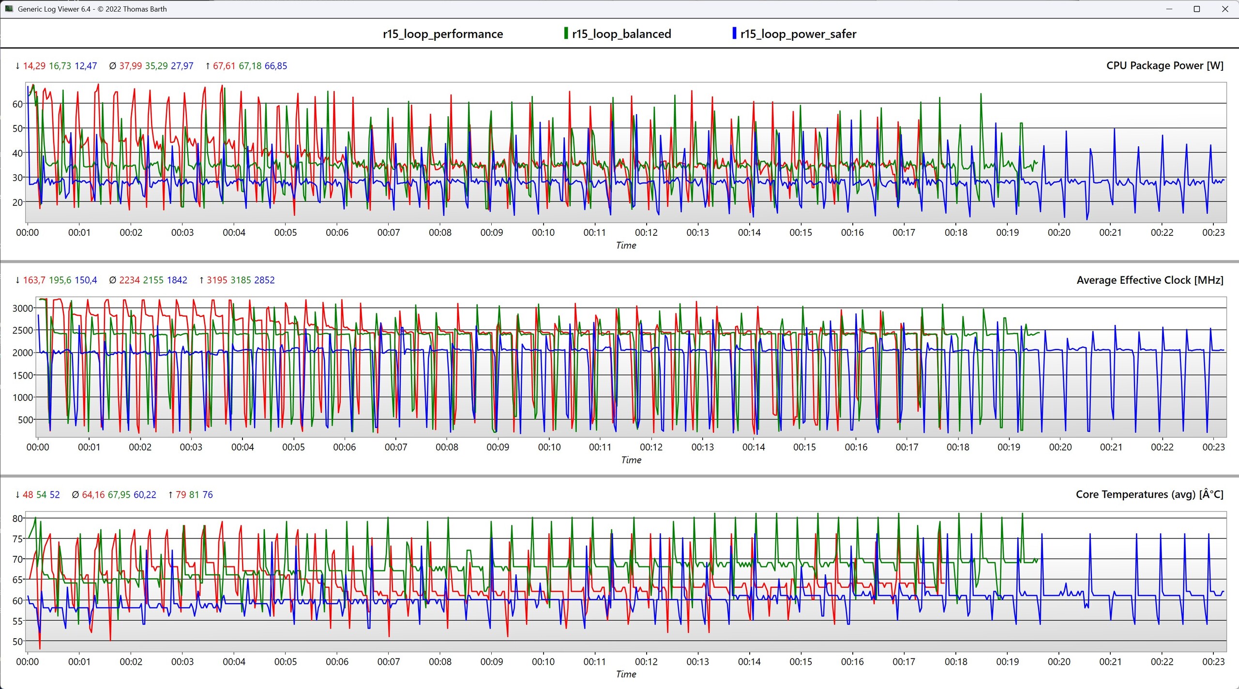1239x689 pixels.
Task: Click the Generic Log Viewer app icon
Action: coord(9,9)
